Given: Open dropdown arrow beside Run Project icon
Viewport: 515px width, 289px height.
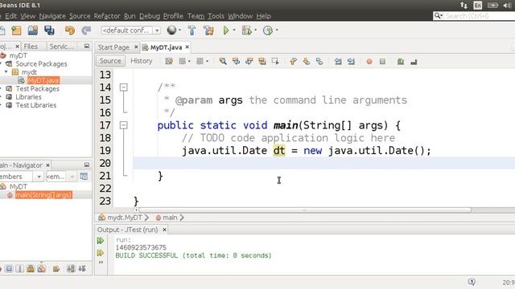Looking at the screenshot, I should click(x=234, y=30).
